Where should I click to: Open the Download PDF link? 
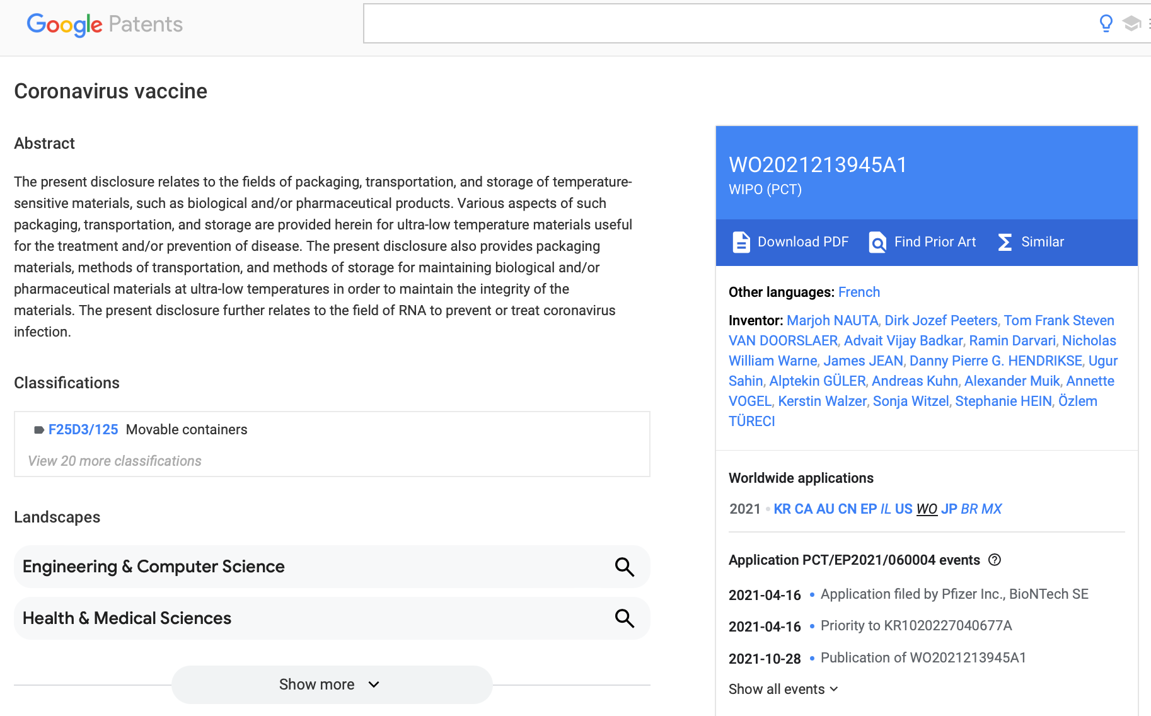tap(790, 242)
